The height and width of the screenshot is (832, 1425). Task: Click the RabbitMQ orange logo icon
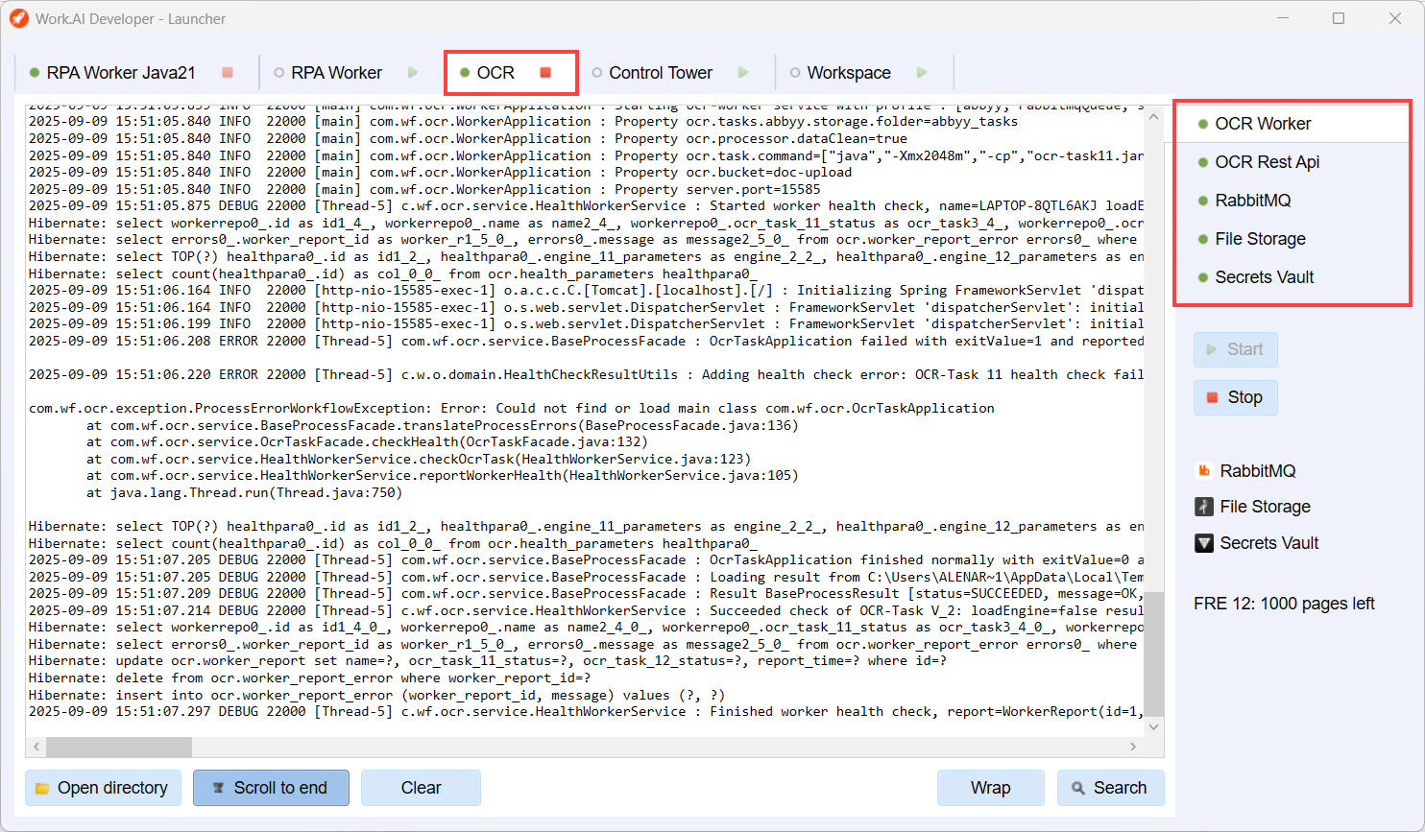click(x=1204, y=470)
